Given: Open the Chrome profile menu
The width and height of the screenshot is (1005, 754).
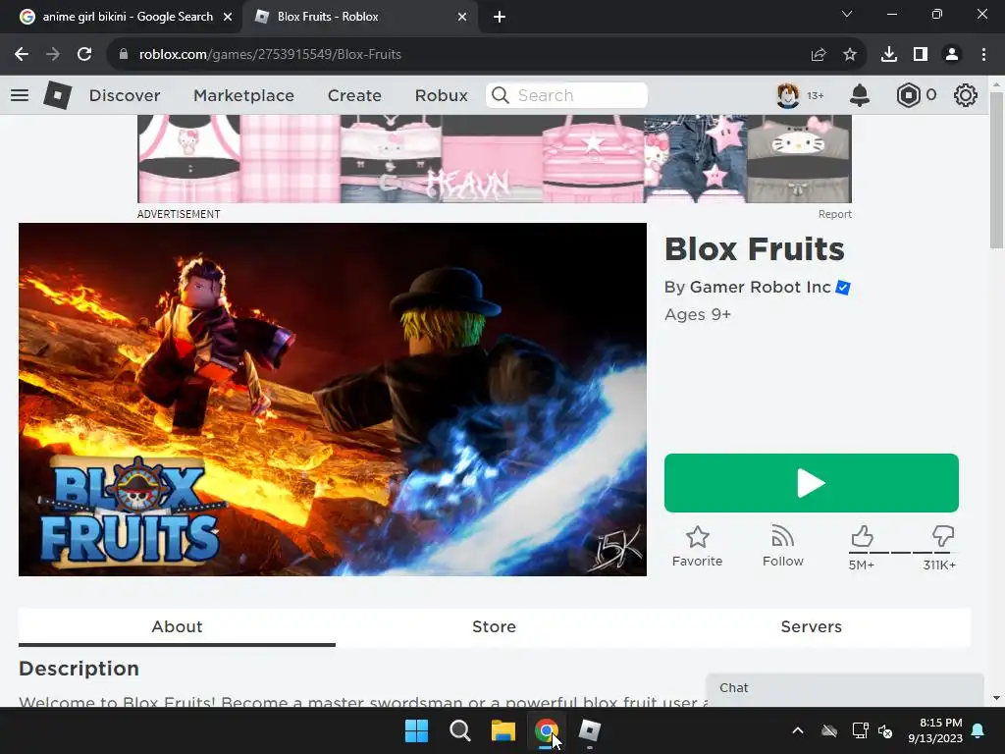Looking at the screenshot, I should coord(952,55).
